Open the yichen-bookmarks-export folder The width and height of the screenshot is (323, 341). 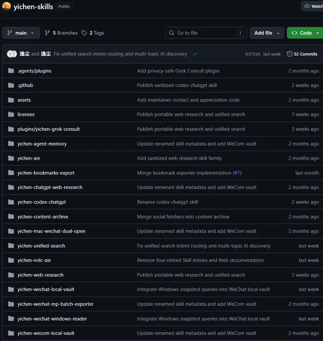coord(46,173)
